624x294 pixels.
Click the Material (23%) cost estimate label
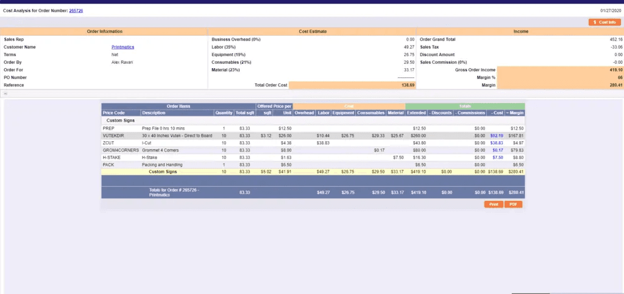coord(226,70)
